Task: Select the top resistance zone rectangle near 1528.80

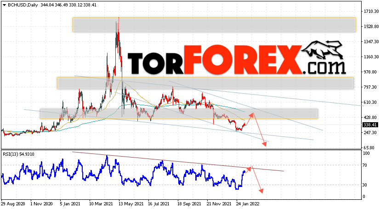Action: point(214,25)
